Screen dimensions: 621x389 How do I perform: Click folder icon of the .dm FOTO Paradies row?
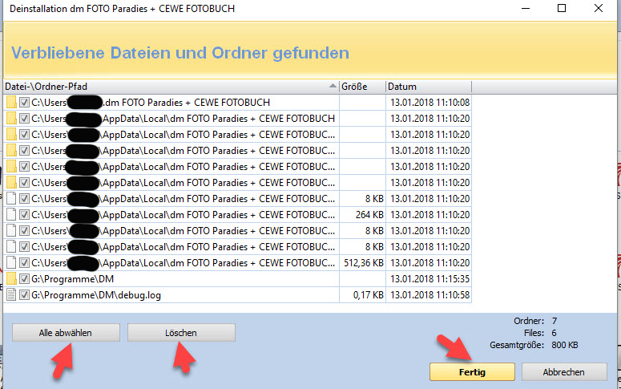pos(11,103)
